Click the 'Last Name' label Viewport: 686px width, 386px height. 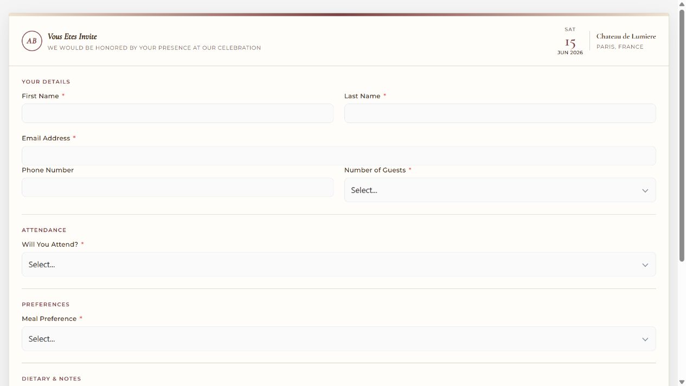pos(362,96)
